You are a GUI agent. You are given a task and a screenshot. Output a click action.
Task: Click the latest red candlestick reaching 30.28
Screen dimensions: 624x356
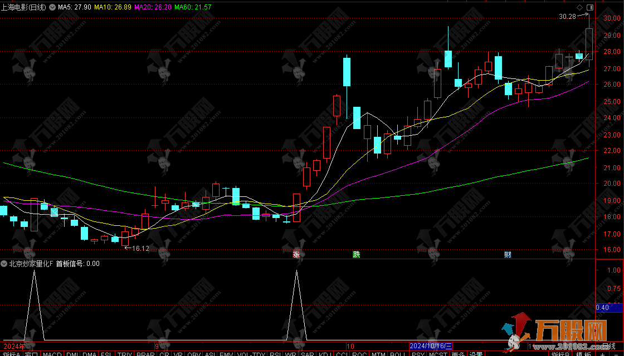point(589,44)
